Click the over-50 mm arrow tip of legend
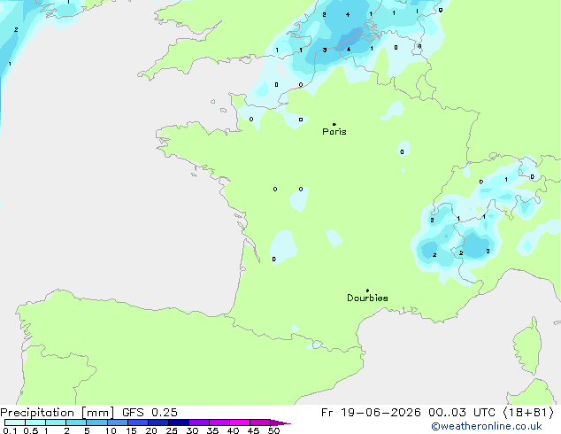Image resolution: width=561 pixels, height=434 pixels. pyautogui.click(x=280, y=422)
